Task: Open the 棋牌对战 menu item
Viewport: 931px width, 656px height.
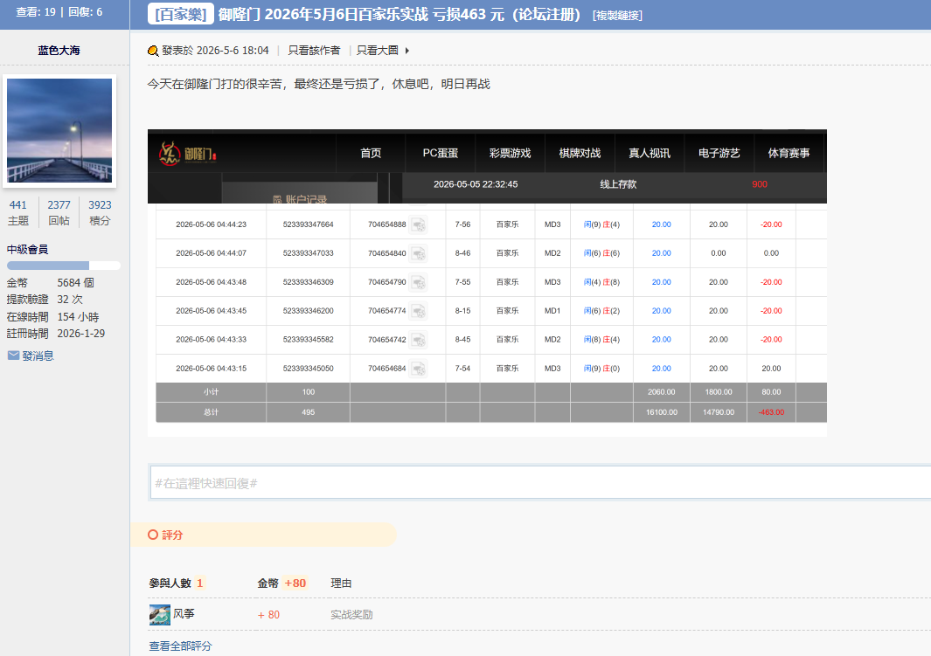Action: tap(580, 153)
